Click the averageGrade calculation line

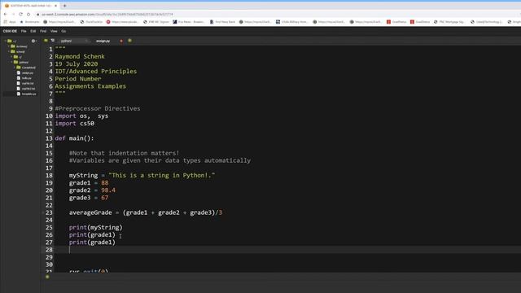[x=146, y=212]
